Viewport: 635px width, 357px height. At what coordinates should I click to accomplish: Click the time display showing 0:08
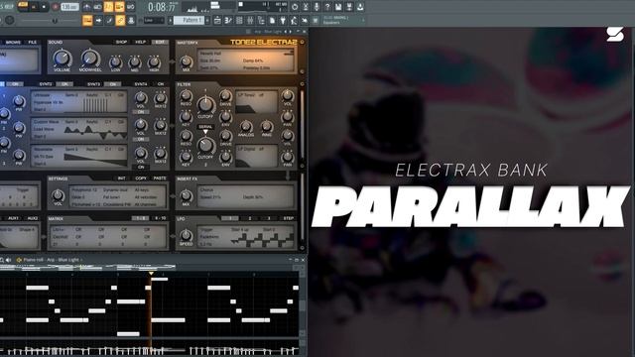pyautogui.click(x=161, y=7)
